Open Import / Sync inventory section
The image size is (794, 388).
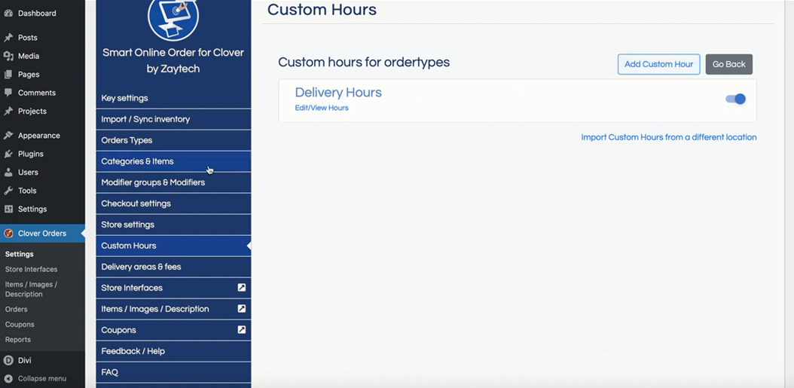173,119
